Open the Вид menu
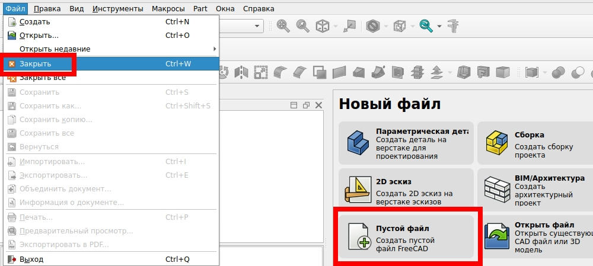This screenshot has height=266, width=593. point(76,8)
